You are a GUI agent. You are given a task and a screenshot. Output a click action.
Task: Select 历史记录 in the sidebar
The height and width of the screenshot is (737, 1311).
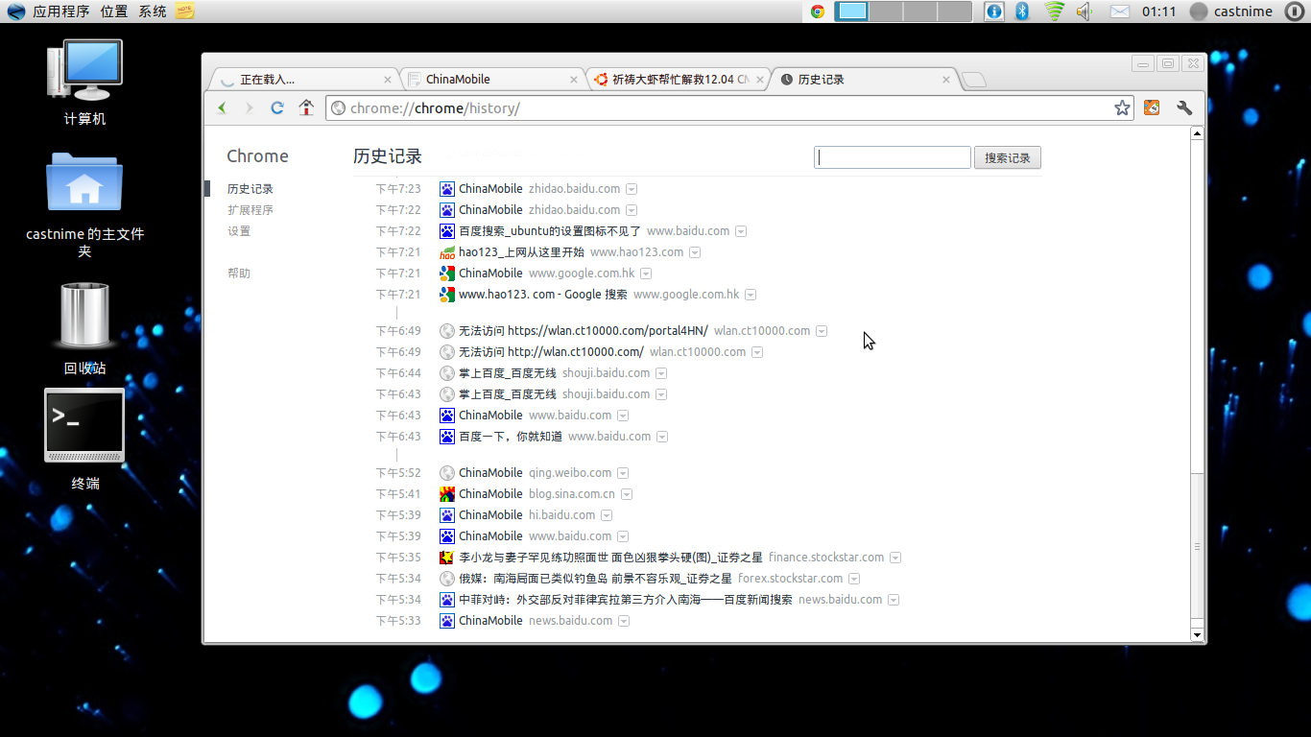[250, 189]
